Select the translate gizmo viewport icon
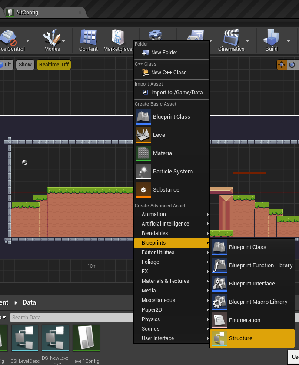The image size is (299, 365). tap(282, 65)
